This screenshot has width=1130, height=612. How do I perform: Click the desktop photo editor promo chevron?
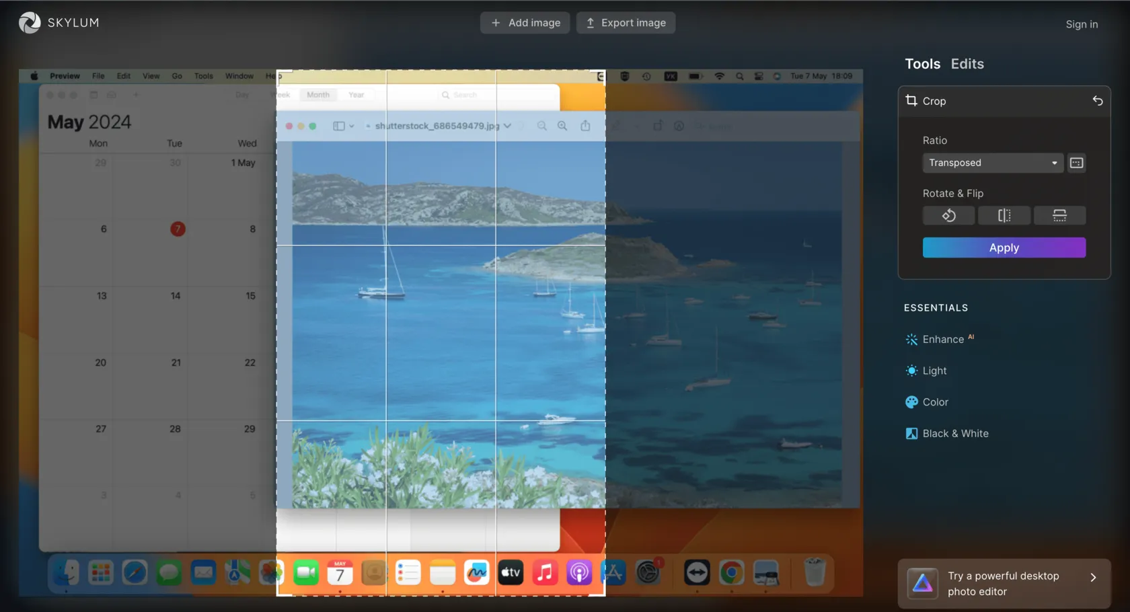(1093, 578)
